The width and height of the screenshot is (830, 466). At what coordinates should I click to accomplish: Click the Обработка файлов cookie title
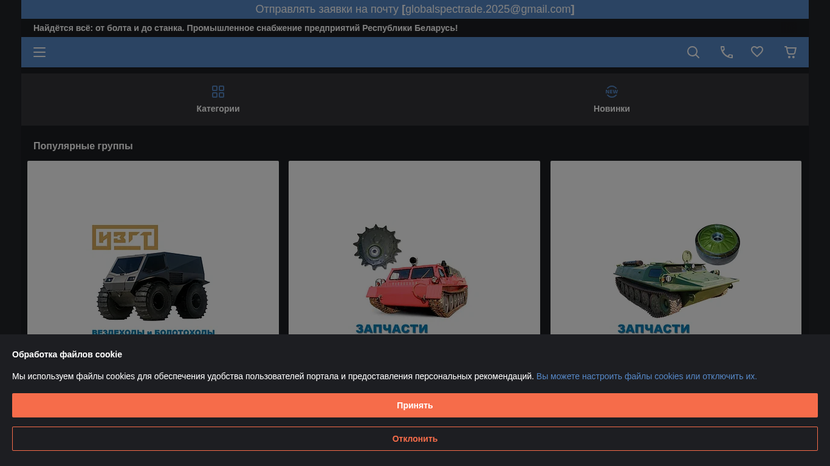click(x=67, y=354)
